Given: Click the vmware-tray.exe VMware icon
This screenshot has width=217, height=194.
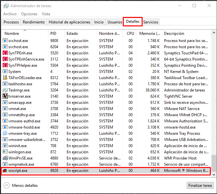Looking at the screenshot, I should (5, 133).
